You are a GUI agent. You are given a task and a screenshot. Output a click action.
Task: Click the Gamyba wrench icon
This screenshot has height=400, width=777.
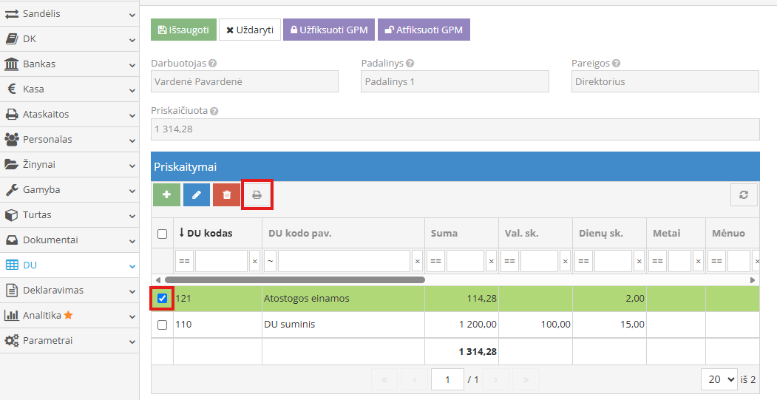(11, 190)
